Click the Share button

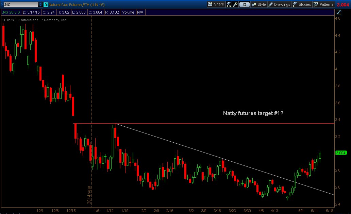[x=216, y=4]
